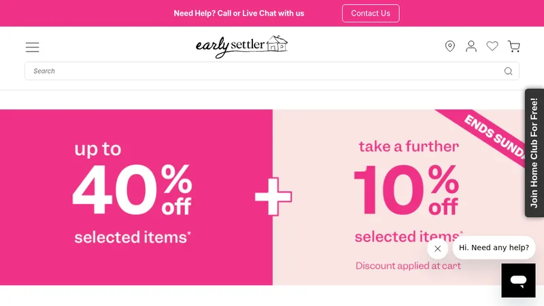Screen dimensions: 544x306
Task: Open the shopping cart icon
Action: click(x=514, y=46)
